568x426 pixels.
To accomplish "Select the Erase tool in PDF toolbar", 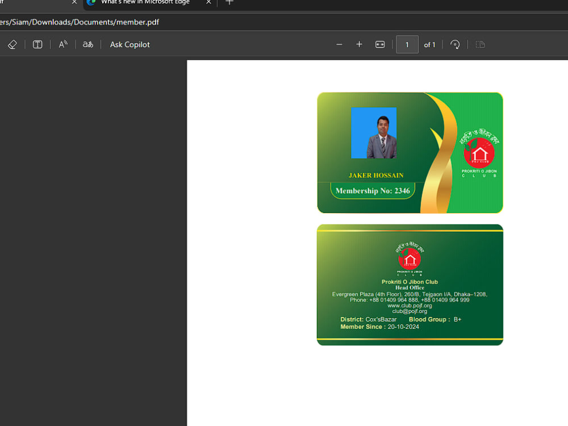I will (x=12, y=44).
